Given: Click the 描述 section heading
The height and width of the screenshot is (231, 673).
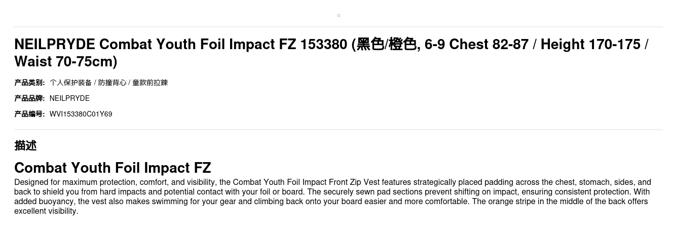Looking at the screenshot, I should (x=25, y=145).
